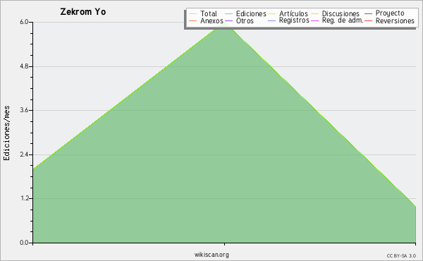Click the Total legend entry
423x261 pixels.
pyautogui.click(x=203, y=13)
